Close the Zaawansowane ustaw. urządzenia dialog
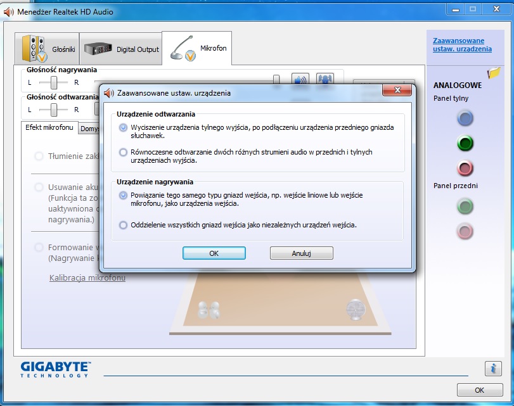The width and height of the screenshot is (514, 406). [x=397, y=90]
